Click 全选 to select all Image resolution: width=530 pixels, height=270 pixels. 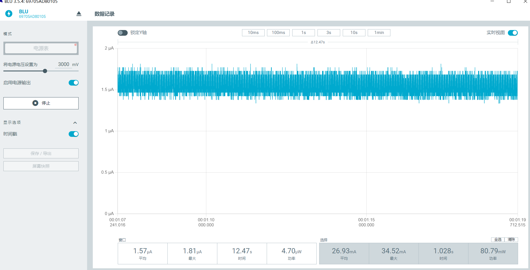tap(498, 240)
